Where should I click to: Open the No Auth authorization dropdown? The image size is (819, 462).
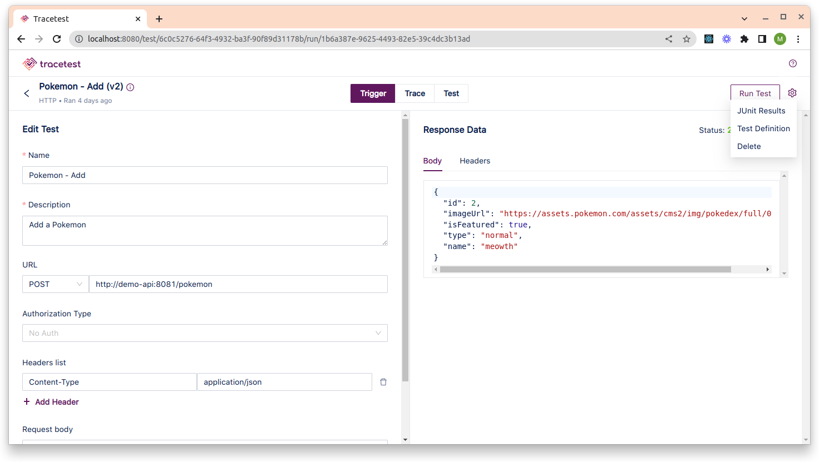click(205, 333)
